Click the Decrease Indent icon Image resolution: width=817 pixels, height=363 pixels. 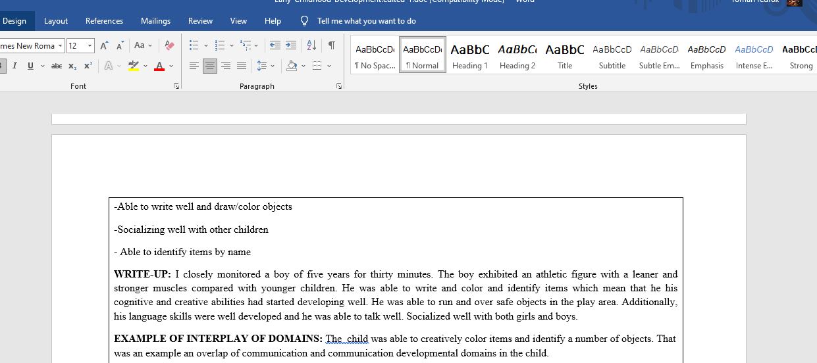[275, 46]
